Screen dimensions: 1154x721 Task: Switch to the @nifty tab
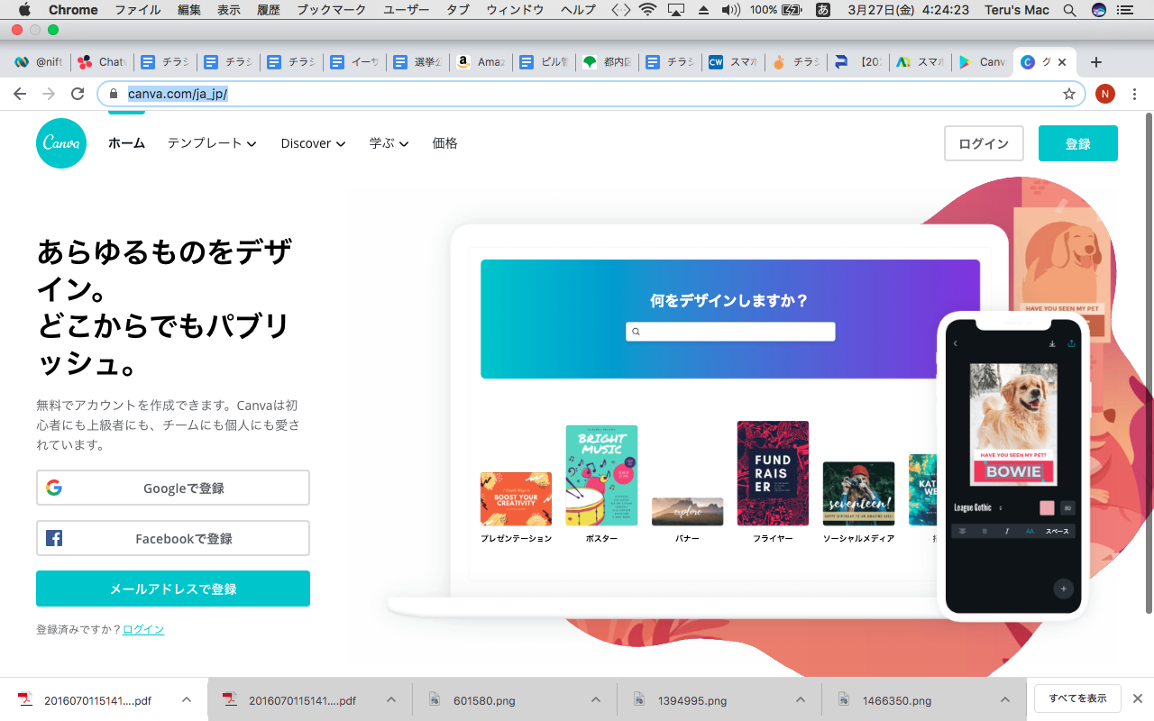point(39,62)
